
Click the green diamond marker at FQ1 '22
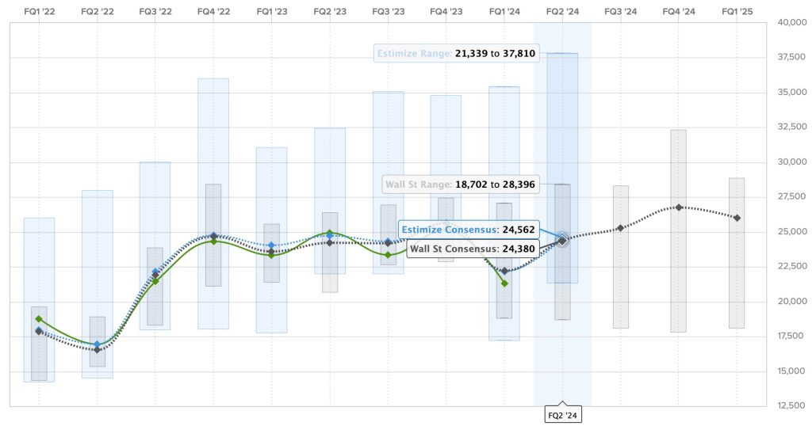pos(39,319)
